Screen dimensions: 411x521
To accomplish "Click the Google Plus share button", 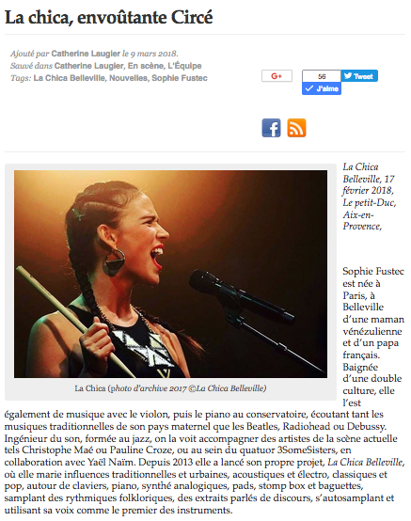I will 277,76.
